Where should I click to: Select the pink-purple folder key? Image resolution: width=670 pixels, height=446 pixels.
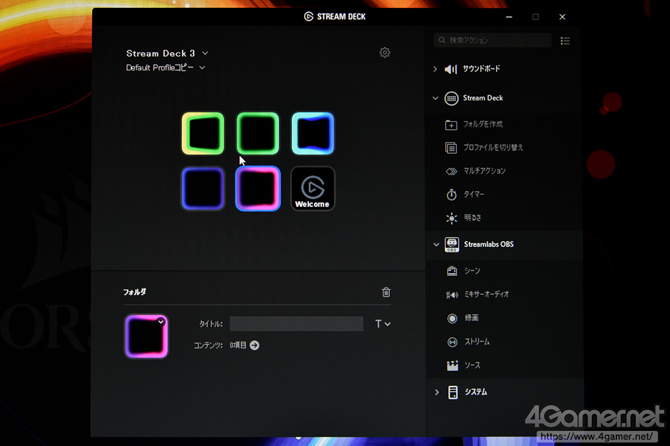click(258, 189)
